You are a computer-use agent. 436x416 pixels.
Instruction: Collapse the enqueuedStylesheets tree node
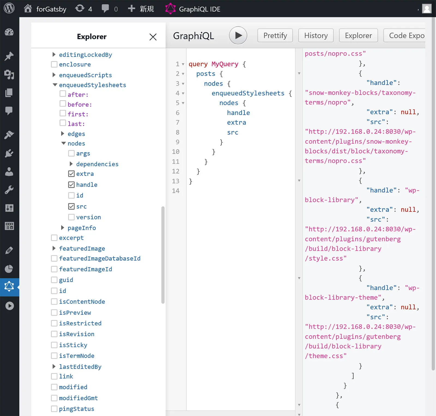tap(55, 85)
